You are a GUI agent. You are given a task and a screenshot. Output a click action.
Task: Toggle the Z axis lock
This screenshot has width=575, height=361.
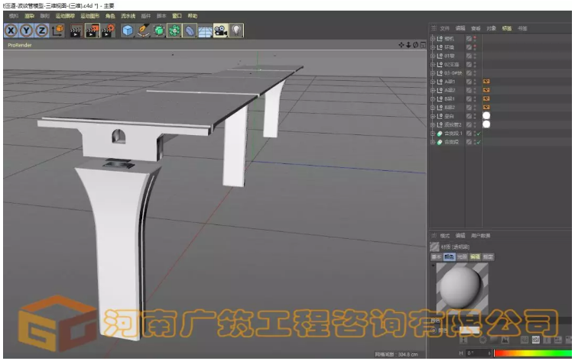pos(42,31)
